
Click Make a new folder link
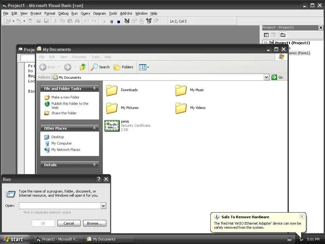65,97
